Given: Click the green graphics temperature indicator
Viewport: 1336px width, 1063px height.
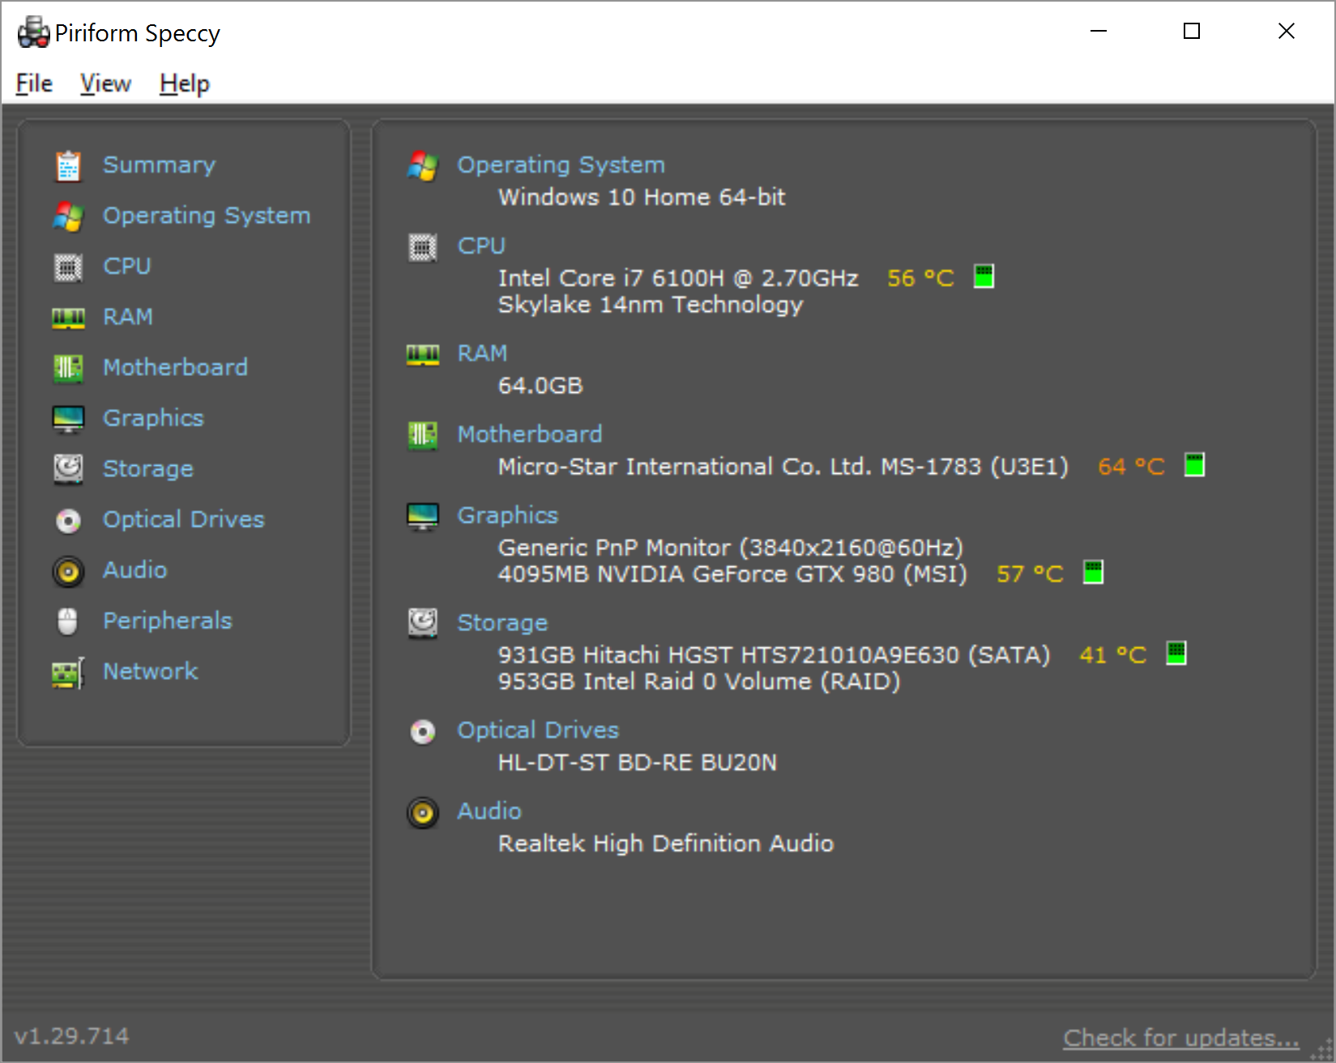Looking at the screenshot, I should pos(1093,573).
